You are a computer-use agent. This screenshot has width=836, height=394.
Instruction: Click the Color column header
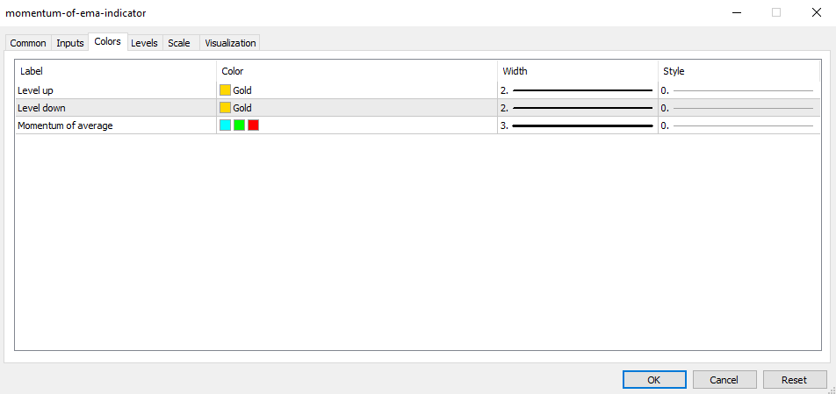coord(357,71)
